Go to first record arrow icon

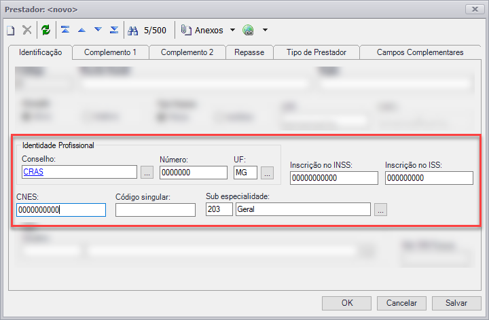[x=65, y=30]
